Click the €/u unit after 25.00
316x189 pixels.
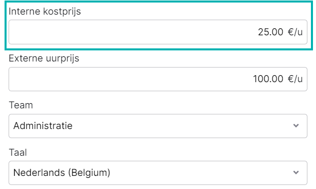click(295, 32)
